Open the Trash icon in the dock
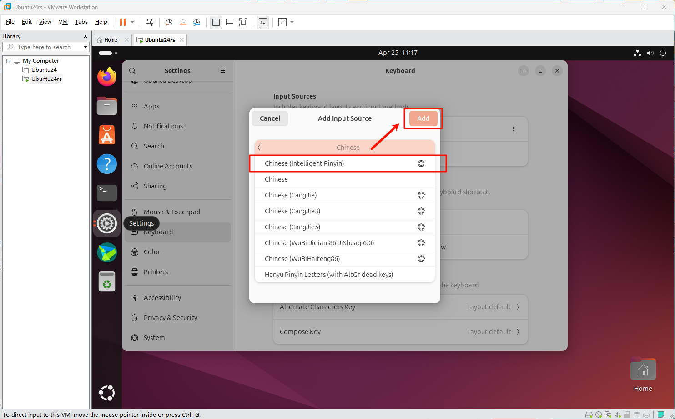Image resolution: width=675 pixels, height=419 pixels. pyautogui.click(x=107, y=281)
